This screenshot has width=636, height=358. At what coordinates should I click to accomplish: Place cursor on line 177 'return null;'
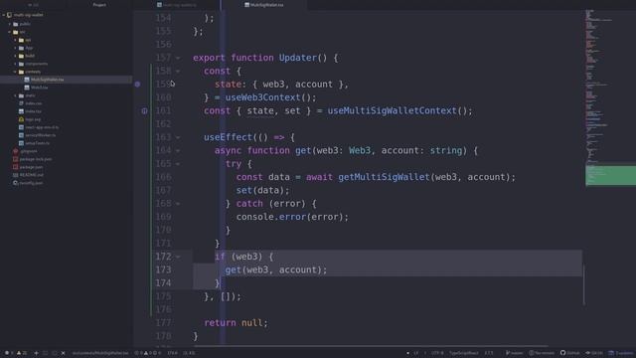(x=236, y=323)
